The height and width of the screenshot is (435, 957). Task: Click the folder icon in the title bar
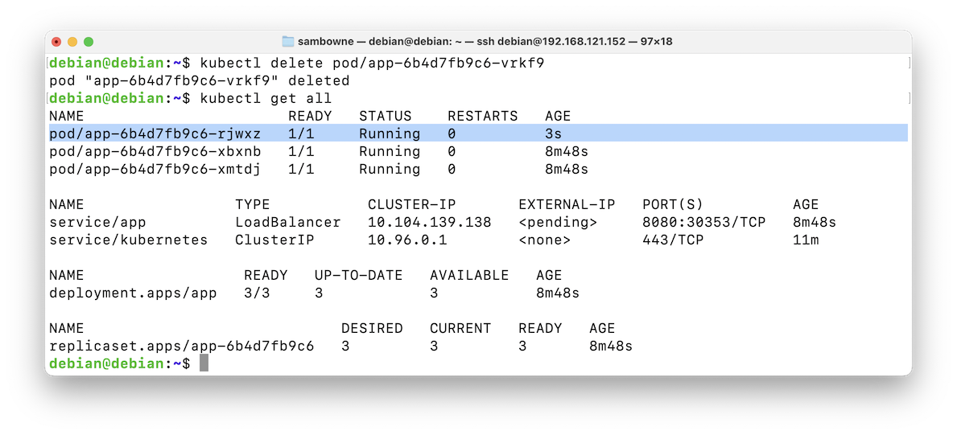tap(288, 42)
